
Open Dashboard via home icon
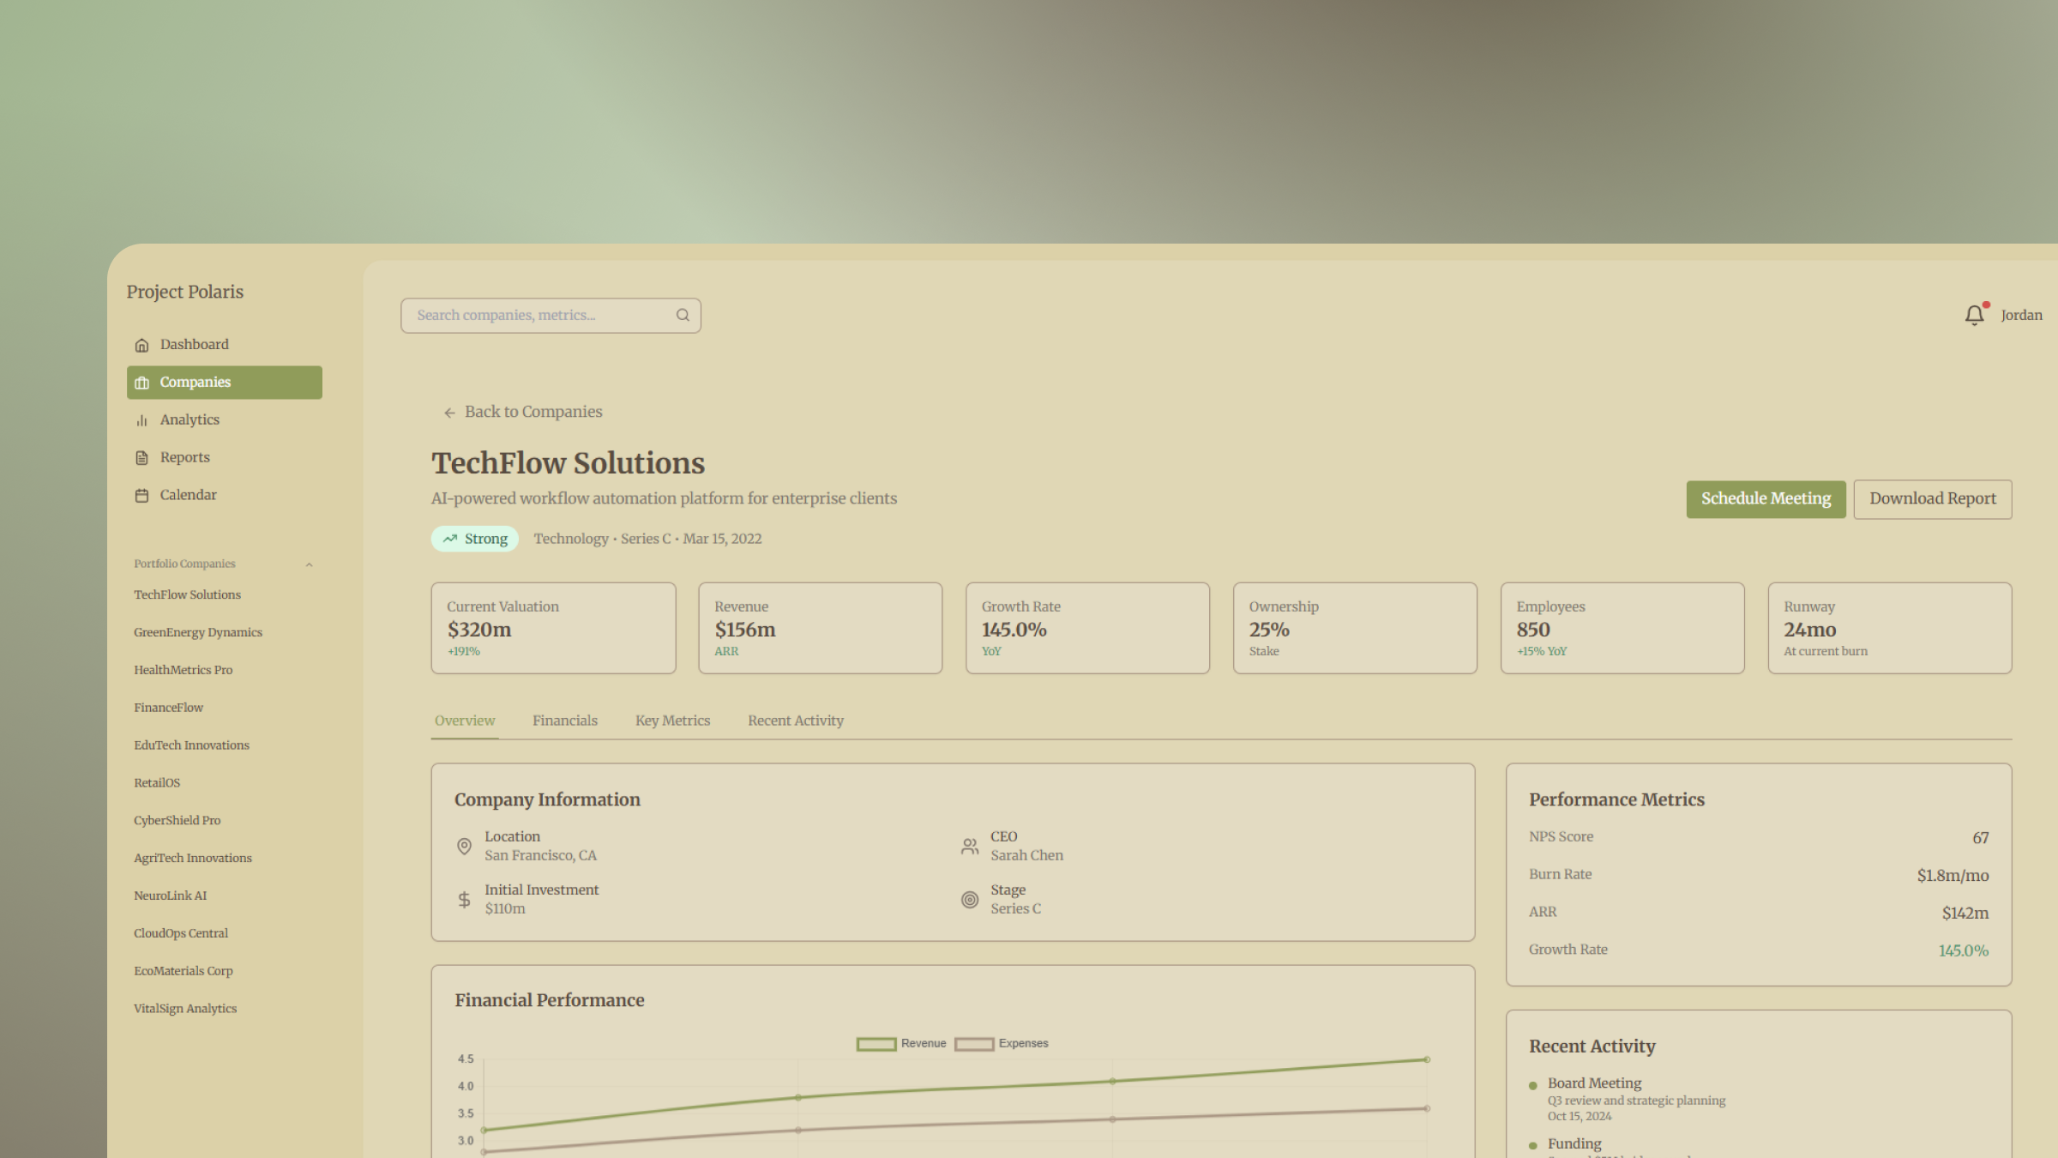142,345
